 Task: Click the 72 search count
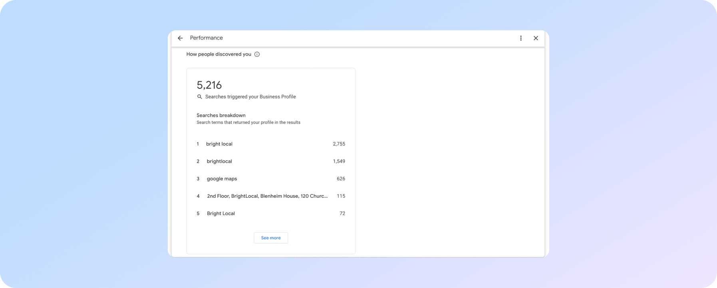[x=342, y=213]
